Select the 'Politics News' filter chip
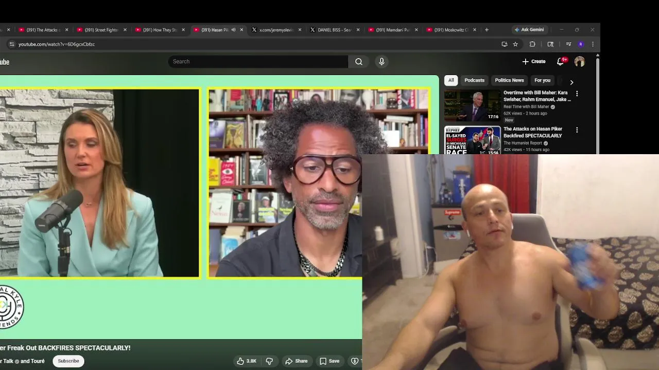 coord(509,80)
